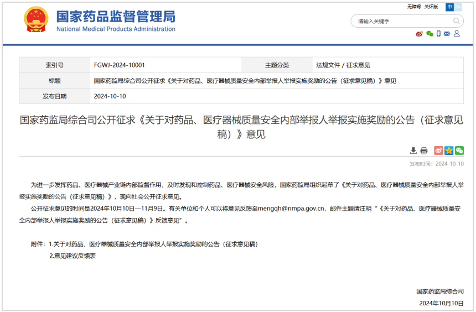Click category value 法规文件 / 征求意见

(343, 65)
